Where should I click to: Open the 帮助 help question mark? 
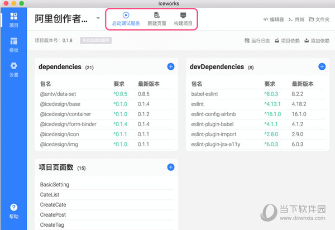(x=13, y=211)
